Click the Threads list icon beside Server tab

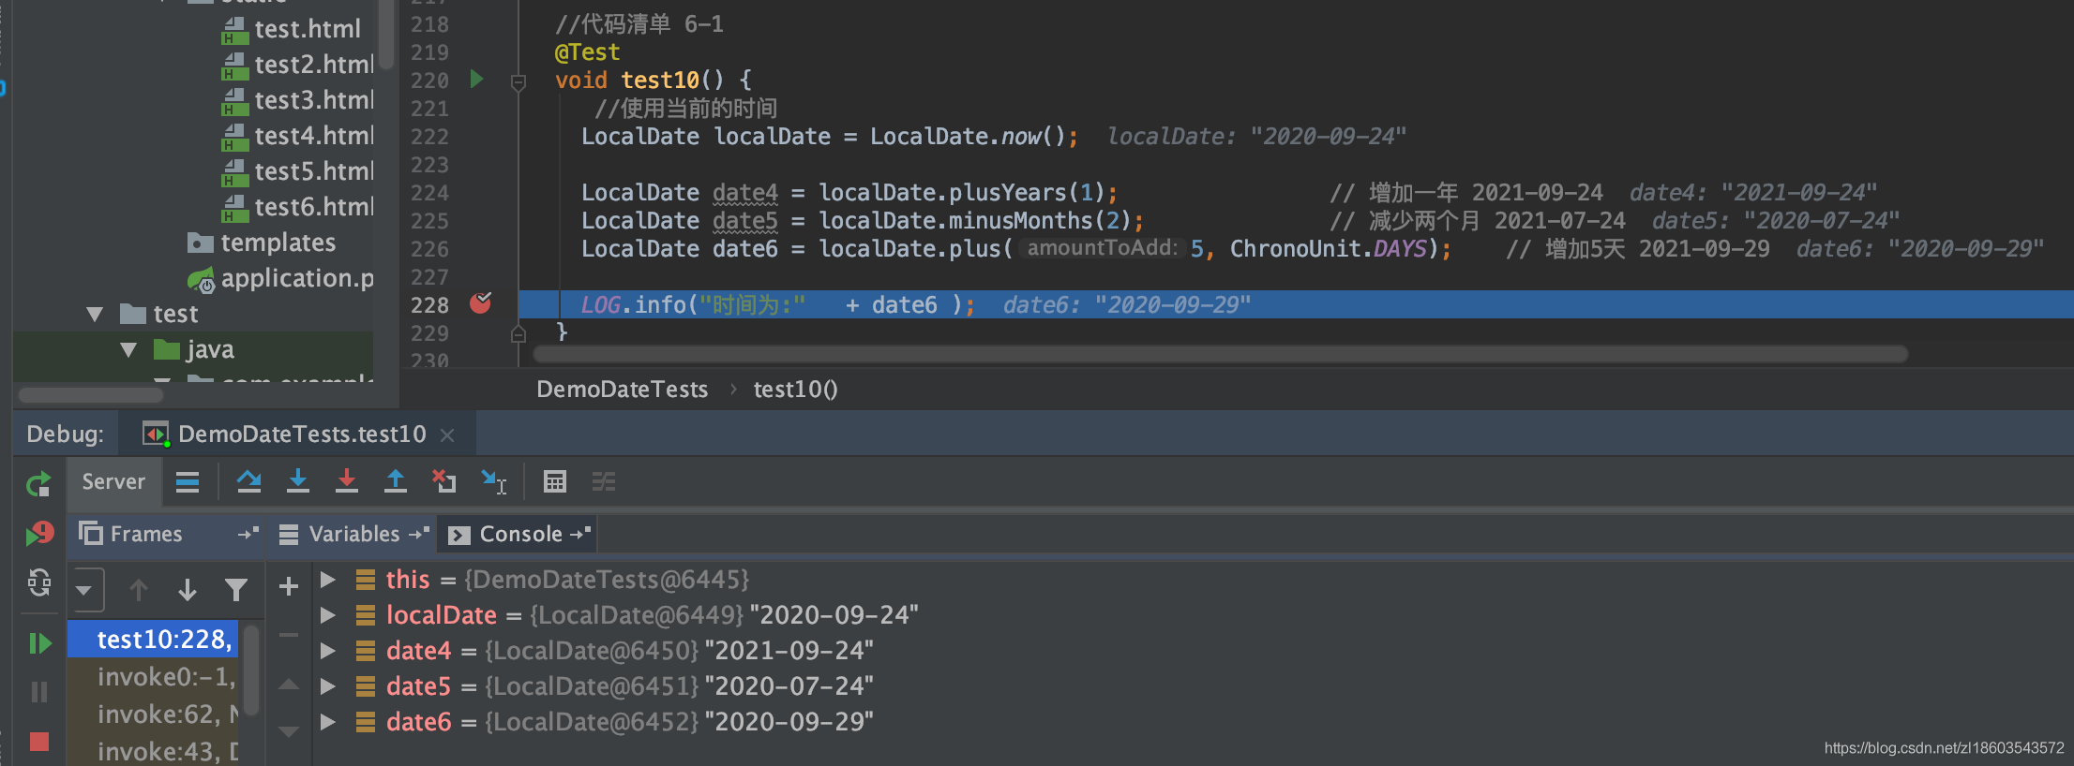(188, 482)
